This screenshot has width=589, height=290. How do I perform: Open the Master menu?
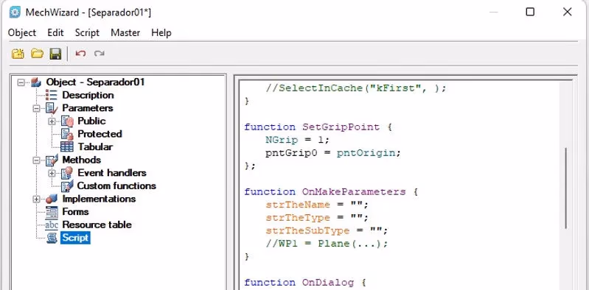click(125, 32)
